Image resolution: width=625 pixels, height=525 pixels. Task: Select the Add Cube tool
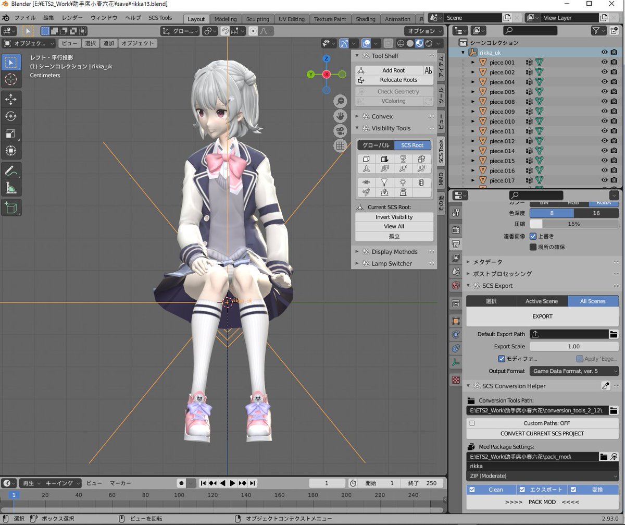coord(11,207)
